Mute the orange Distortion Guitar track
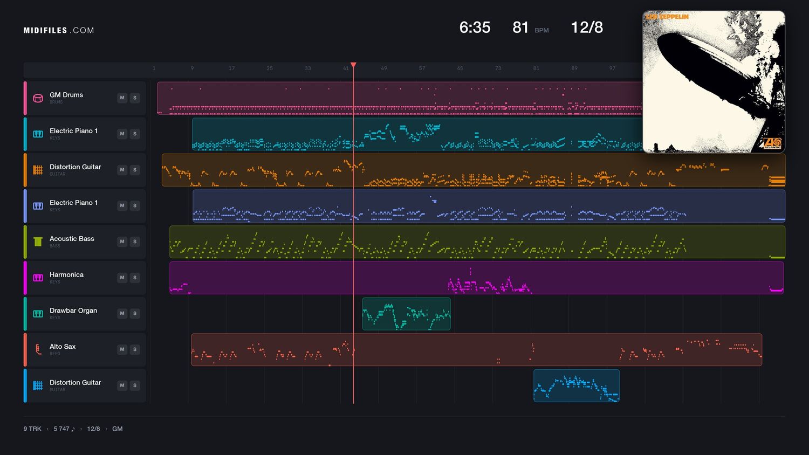Image resolution: width=809 pixels, height=455 pixels. pyautogui.click(x=122, y=170)
